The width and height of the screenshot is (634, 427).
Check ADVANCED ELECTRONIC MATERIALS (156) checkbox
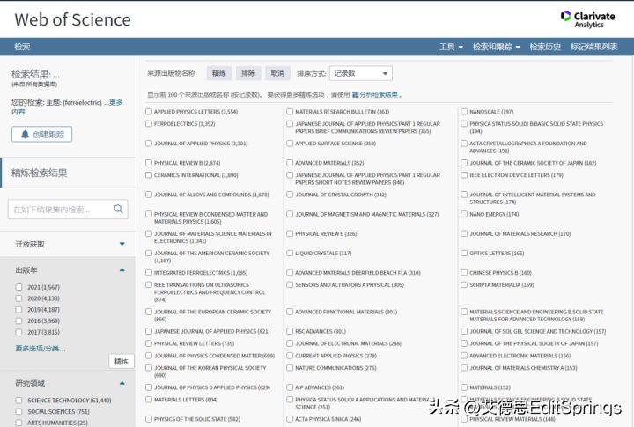pyautogui.click(x=464, y=356)
